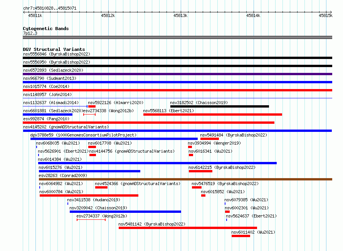Click the nsv6000784 (Wu2021) red bar

coord(89,195)
